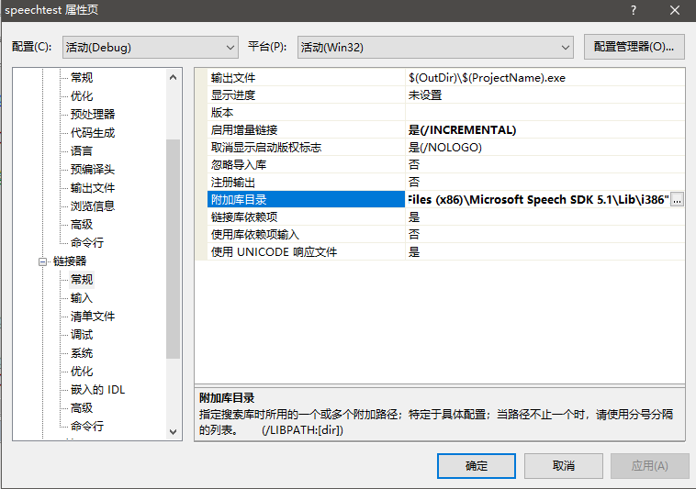Select 浏览信息 in the tree
Viewport: 696px width, 489px height.
93,206
